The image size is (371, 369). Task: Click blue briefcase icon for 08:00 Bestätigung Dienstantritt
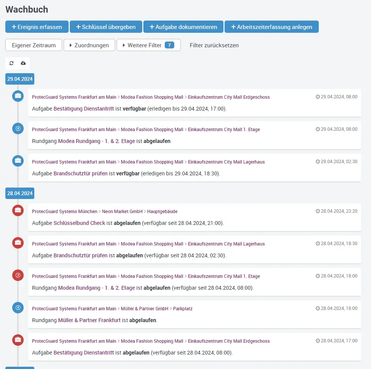(x=18, y=96)
